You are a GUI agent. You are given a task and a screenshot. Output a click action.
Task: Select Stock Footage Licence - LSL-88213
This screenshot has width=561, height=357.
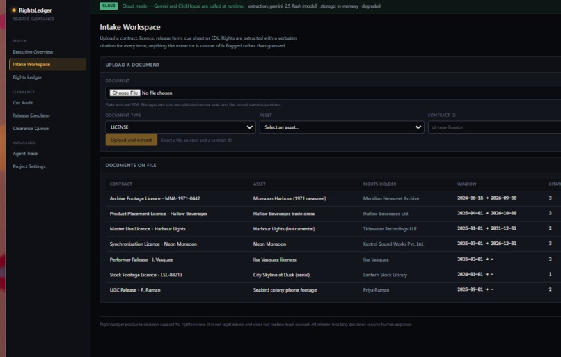(146, 275)
